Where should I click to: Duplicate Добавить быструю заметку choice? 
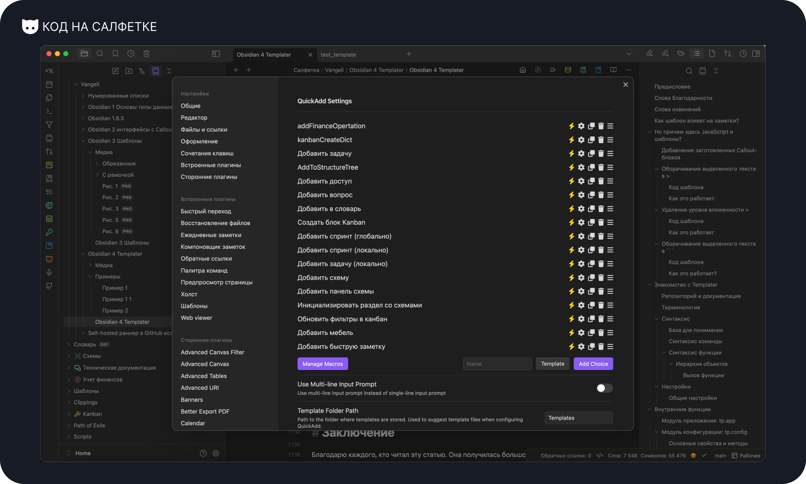(591, 347)
